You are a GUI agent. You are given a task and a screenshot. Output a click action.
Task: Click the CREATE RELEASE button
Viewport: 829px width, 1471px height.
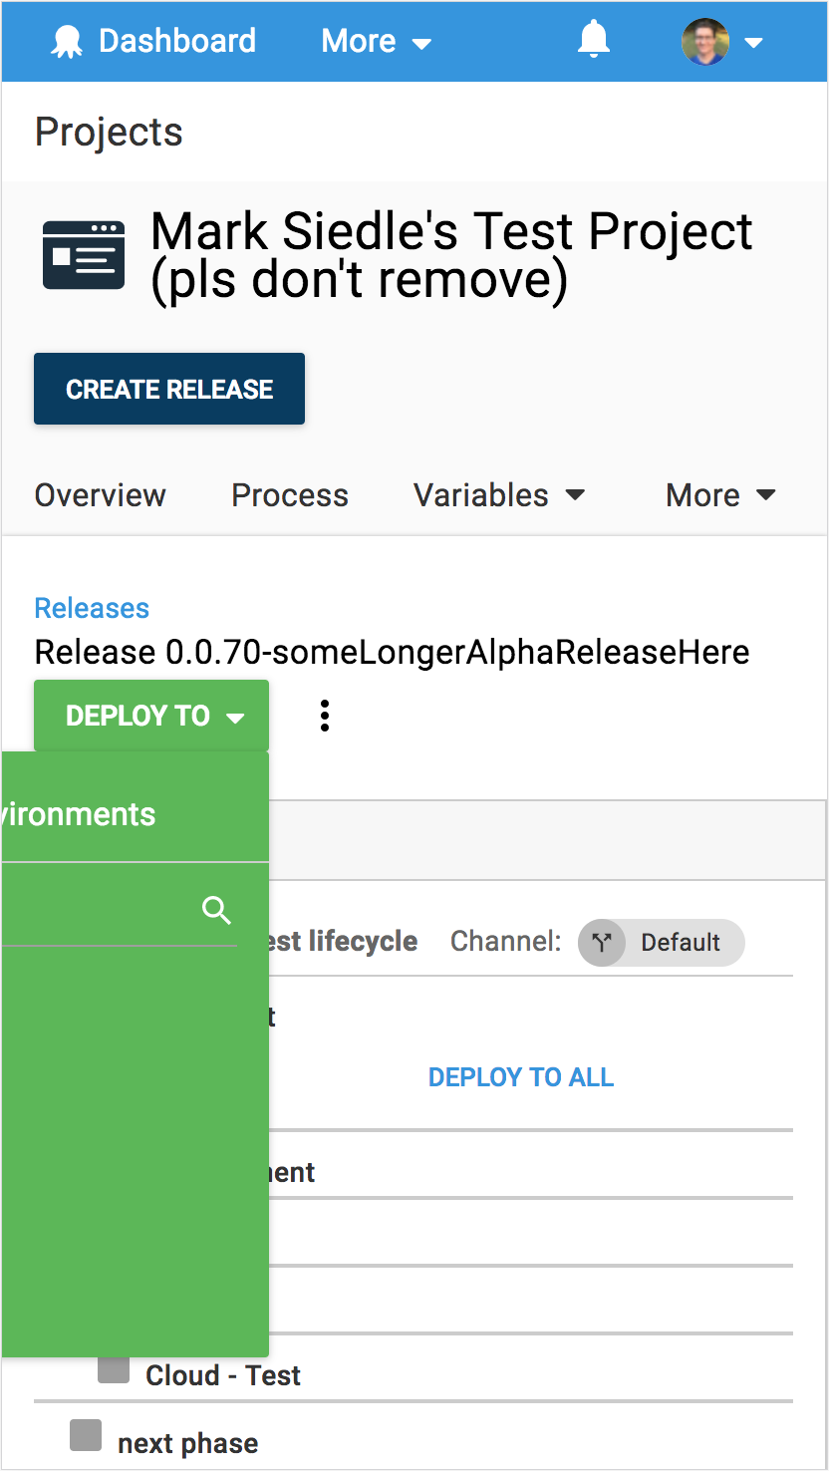pos(168,389)
